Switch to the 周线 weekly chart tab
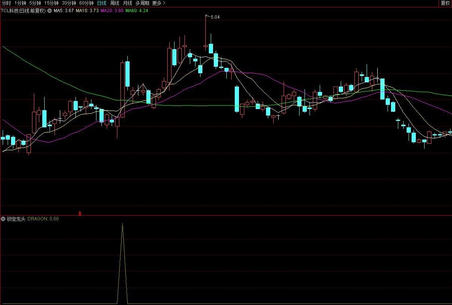This screenshot has height=305, width=452. coord(115,3)
